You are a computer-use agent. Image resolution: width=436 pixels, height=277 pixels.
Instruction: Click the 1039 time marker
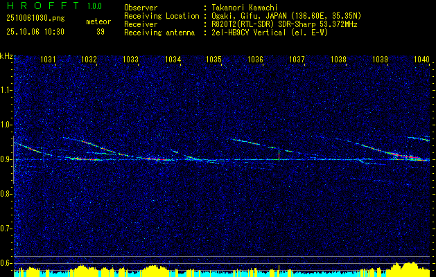[380, 59]
